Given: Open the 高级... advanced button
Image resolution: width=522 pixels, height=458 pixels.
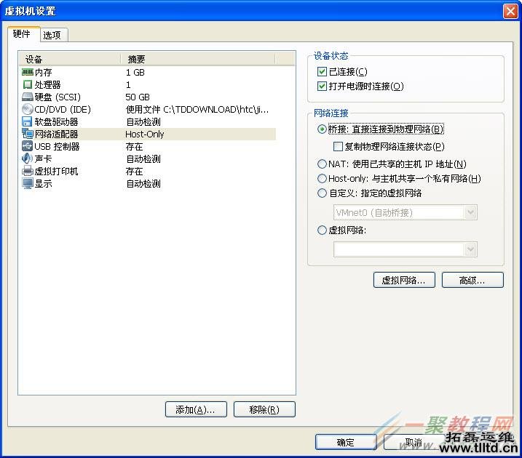Looking at the screenshot, I should tap(472, 280).
